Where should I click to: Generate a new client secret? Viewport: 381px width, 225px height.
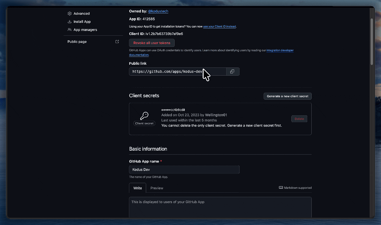click(x=287, y=96)
